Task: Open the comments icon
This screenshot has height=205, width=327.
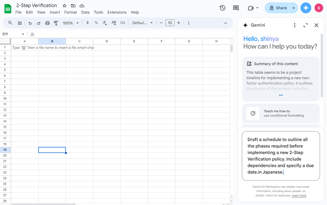Action: (236, 8)
